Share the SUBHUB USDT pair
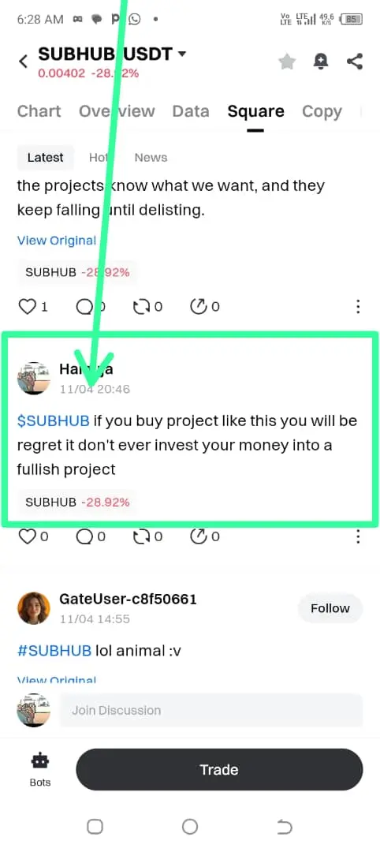Viewport: 380px width, 852px height. (355, 62)
